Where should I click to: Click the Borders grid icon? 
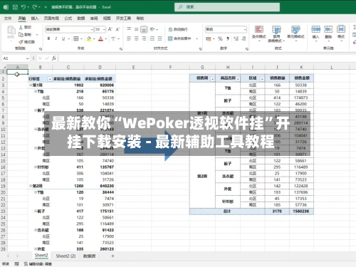(76, 38)
